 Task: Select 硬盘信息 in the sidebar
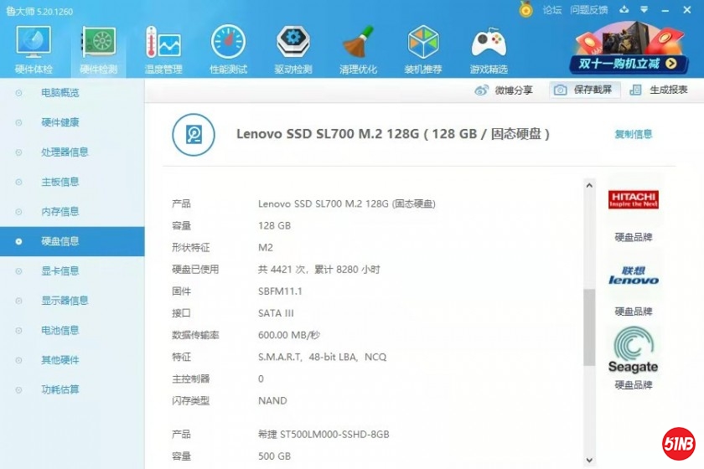(x=72, y=241)
